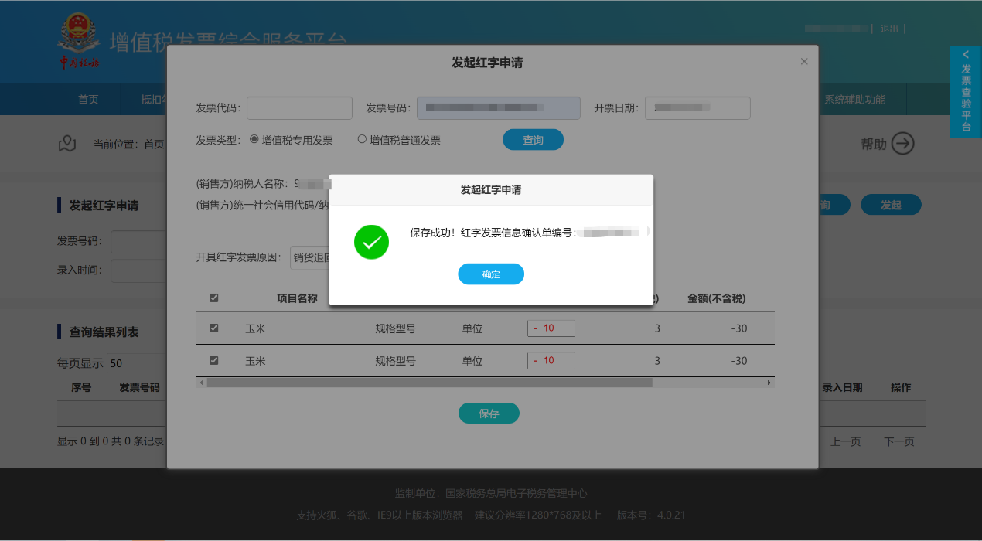Click the horizontal scrollbar right arrow
Screen dimensions: 982x541
[769, 383]
